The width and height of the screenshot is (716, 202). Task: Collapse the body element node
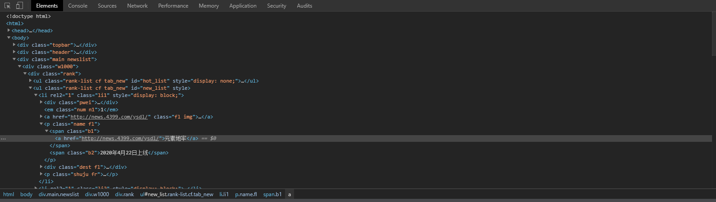9,38
